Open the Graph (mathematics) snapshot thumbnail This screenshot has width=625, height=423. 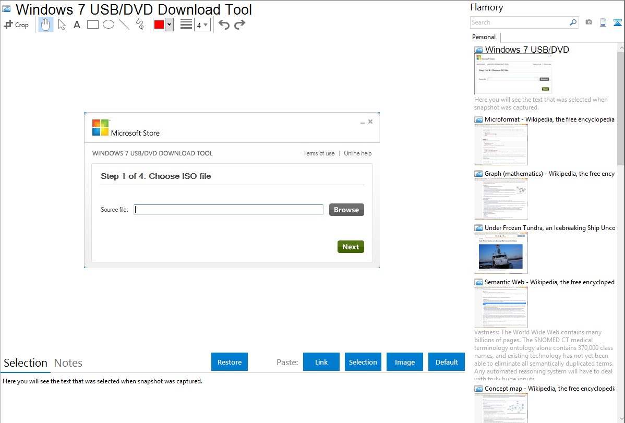click(501, 199)
